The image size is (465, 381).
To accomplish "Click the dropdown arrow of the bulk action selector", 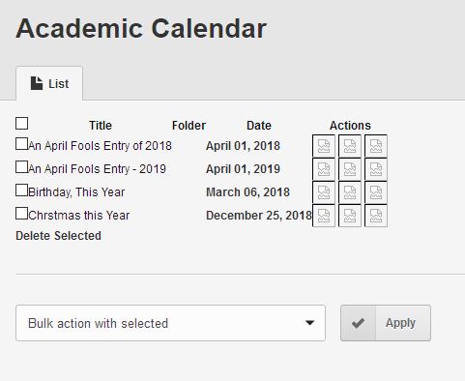I will tap(309, 323).
